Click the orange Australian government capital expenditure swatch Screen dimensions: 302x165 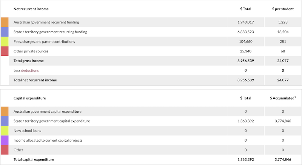[5, 112]
